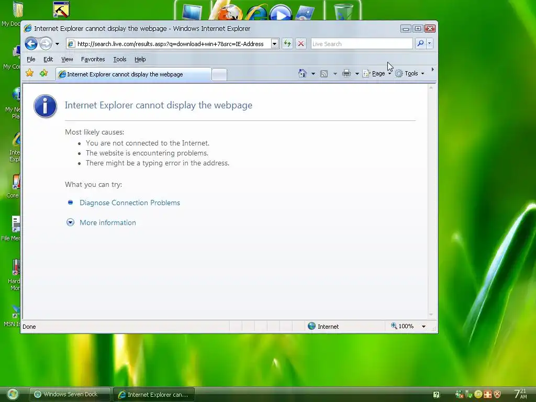Click Add to Favorites star-plus icon

[44, 73]
